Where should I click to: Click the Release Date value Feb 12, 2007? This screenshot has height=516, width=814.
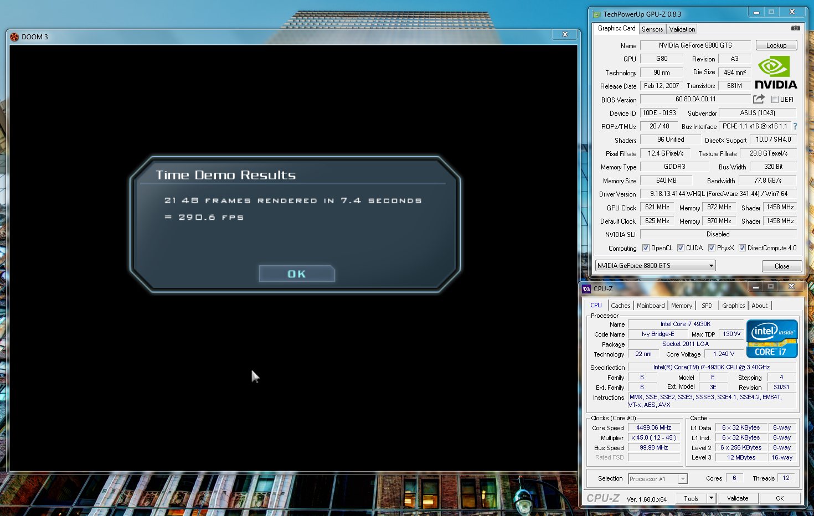(x=661, y=86)
